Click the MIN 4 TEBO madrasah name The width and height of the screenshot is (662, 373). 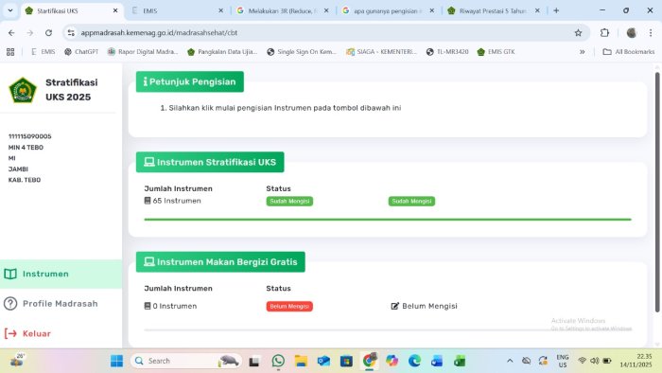tap(26, 148)
